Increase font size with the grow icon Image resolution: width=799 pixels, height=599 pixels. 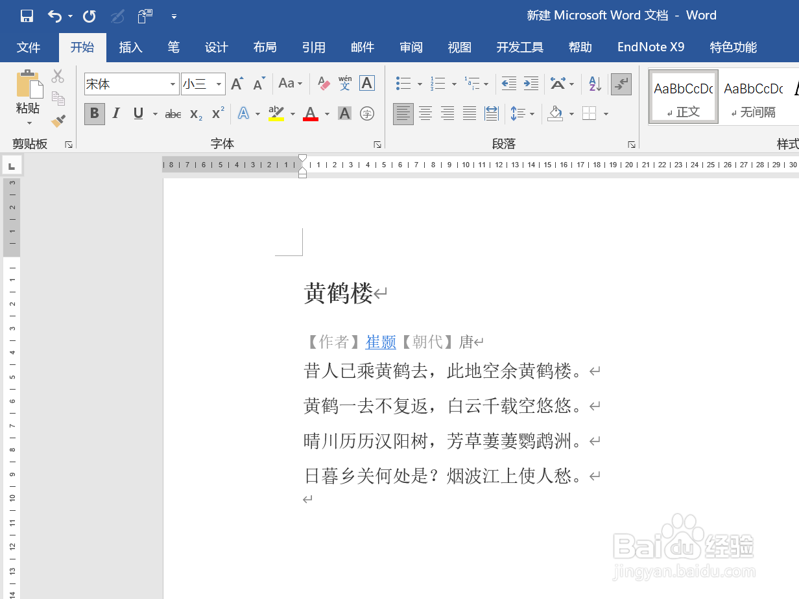[237, 83]
